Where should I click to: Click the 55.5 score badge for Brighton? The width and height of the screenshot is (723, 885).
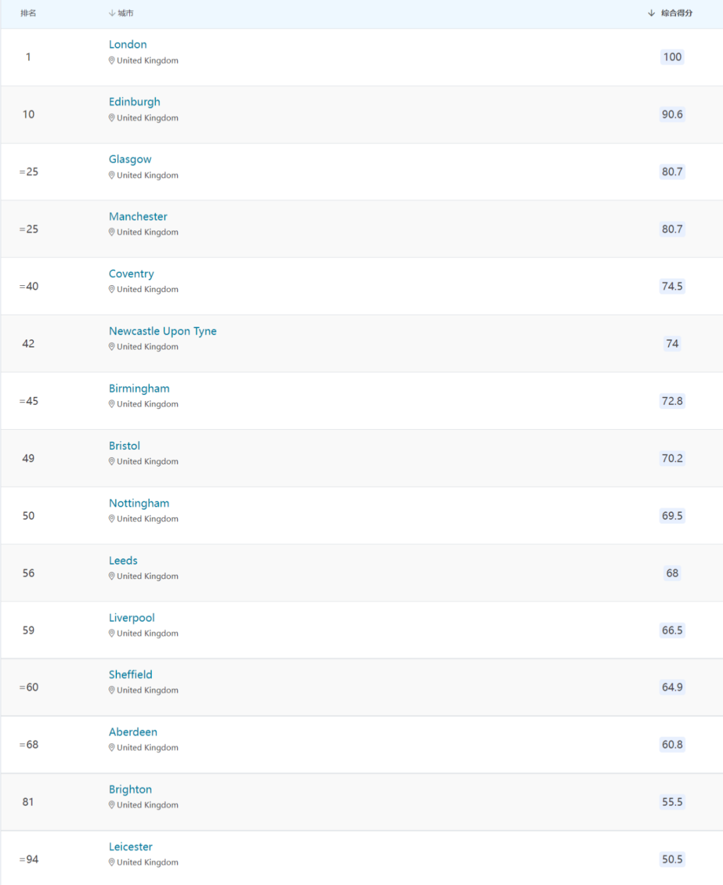[x=672, y=802]
